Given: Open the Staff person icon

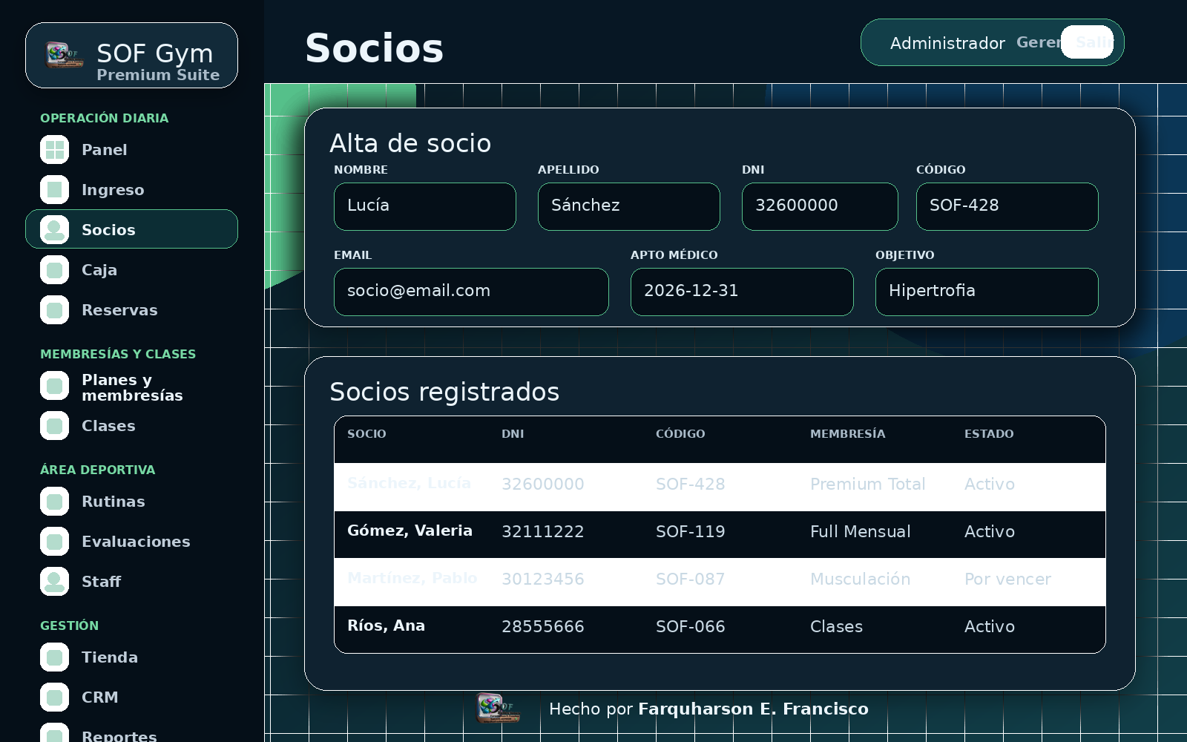Looking at the screenshot, I should click(x=54, y=582).
